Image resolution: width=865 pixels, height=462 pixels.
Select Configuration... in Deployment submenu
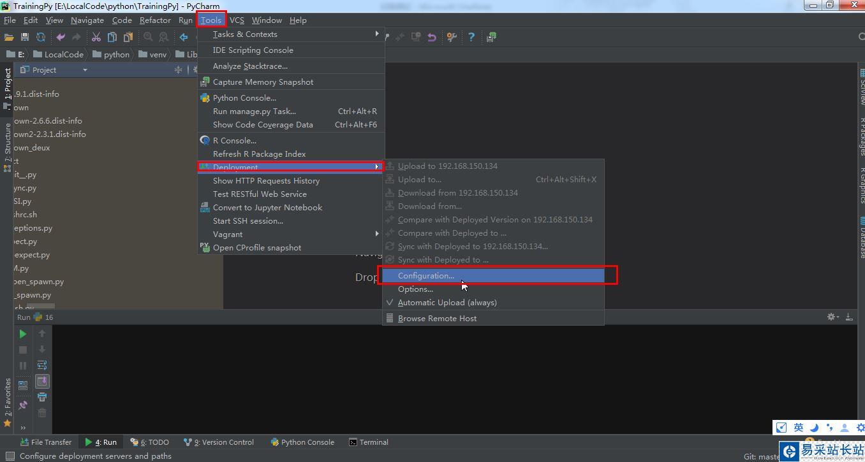[493, 276]
